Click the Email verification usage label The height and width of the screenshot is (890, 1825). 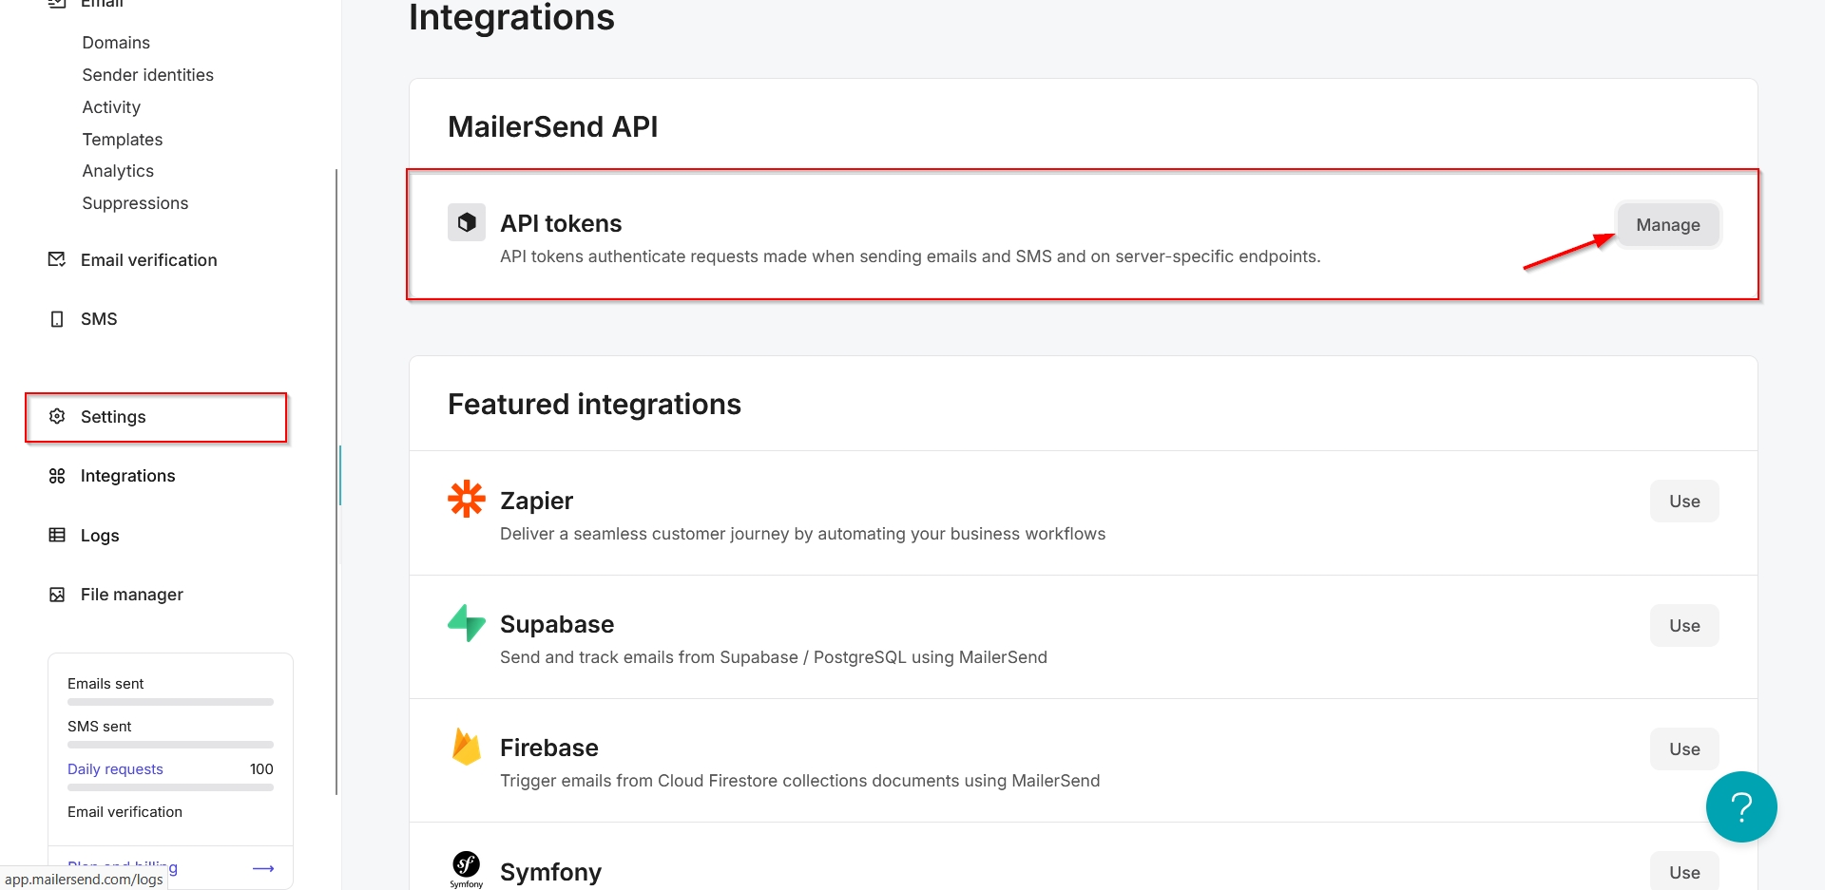tap(125, 812)
